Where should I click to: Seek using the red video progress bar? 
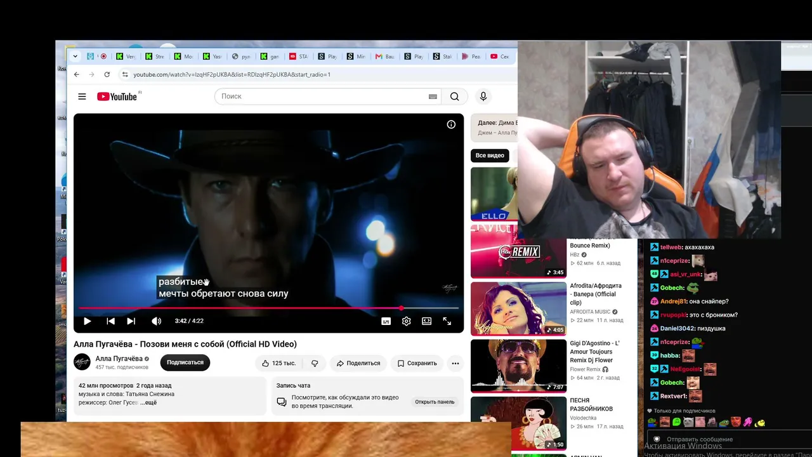269,308
